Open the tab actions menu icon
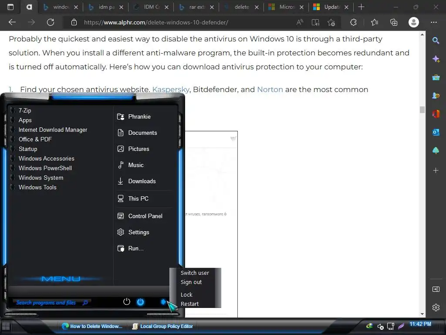This screenshot has height=335, width=446. coord(10,7)
